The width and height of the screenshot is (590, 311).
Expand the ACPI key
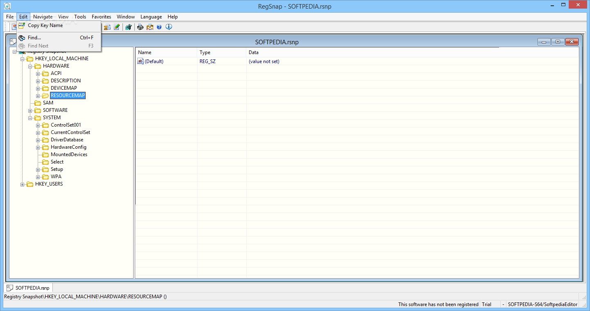(38, 74)
